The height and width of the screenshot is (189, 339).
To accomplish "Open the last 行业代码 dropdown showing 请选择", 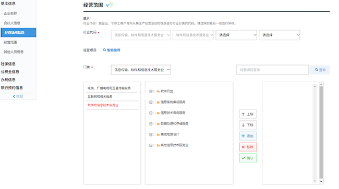I will [280, 35].
